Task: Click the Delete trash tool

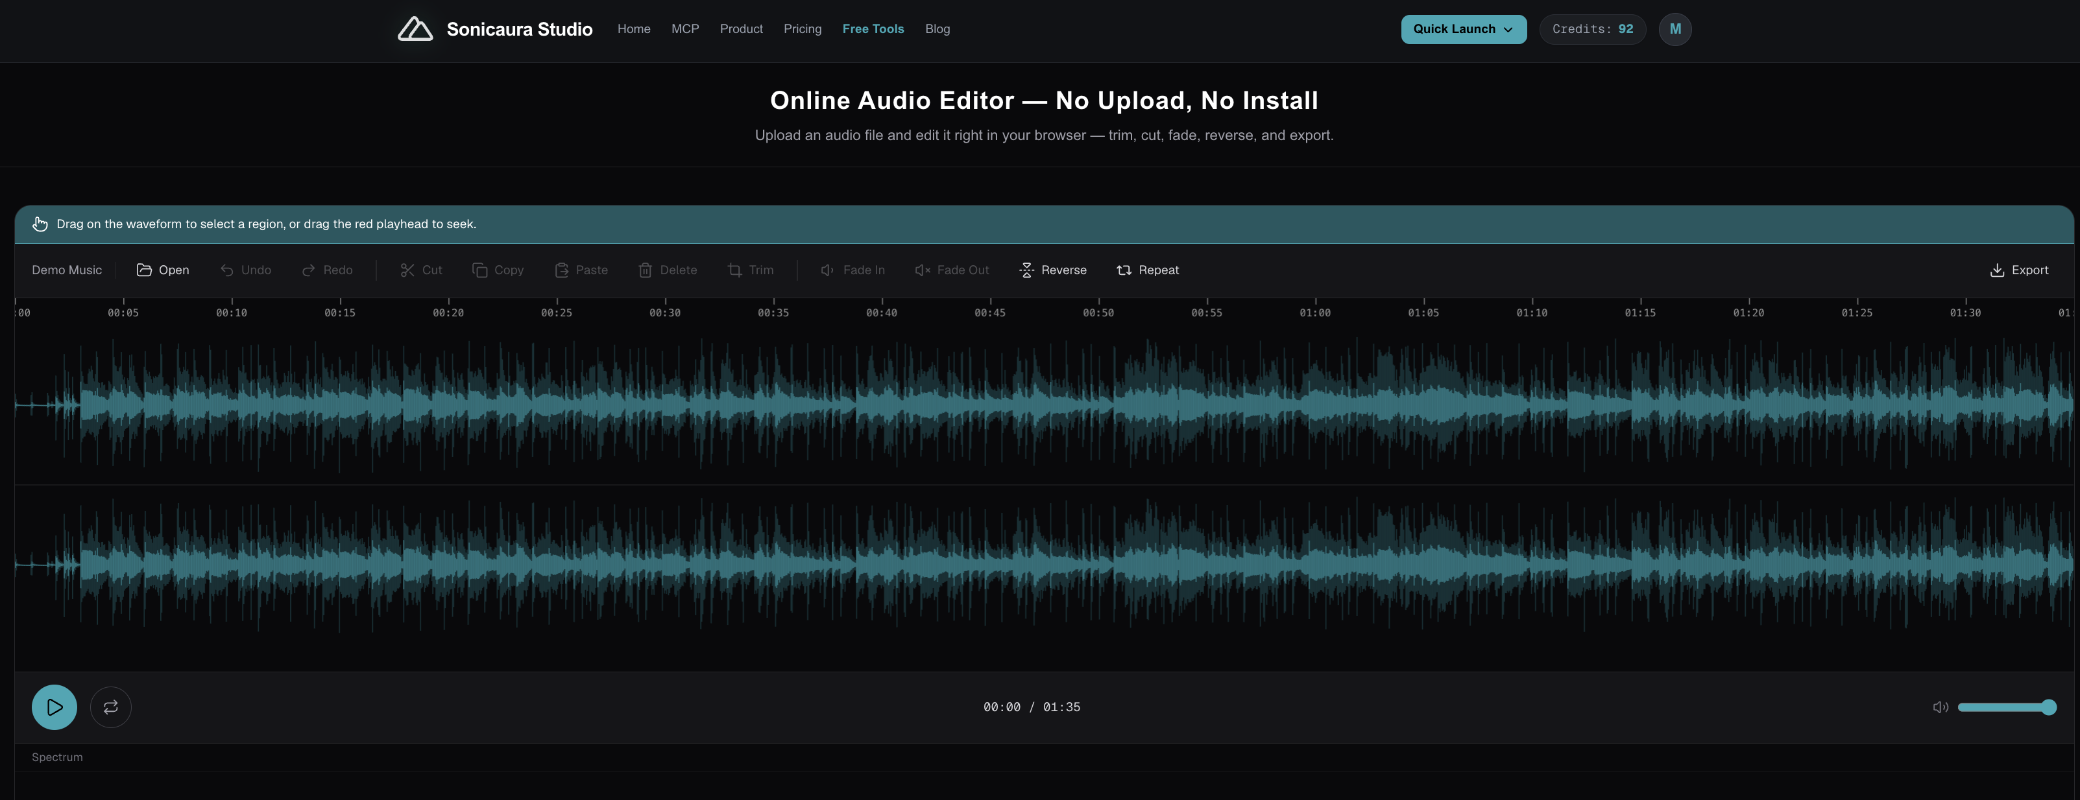Action: click(667, 270)
